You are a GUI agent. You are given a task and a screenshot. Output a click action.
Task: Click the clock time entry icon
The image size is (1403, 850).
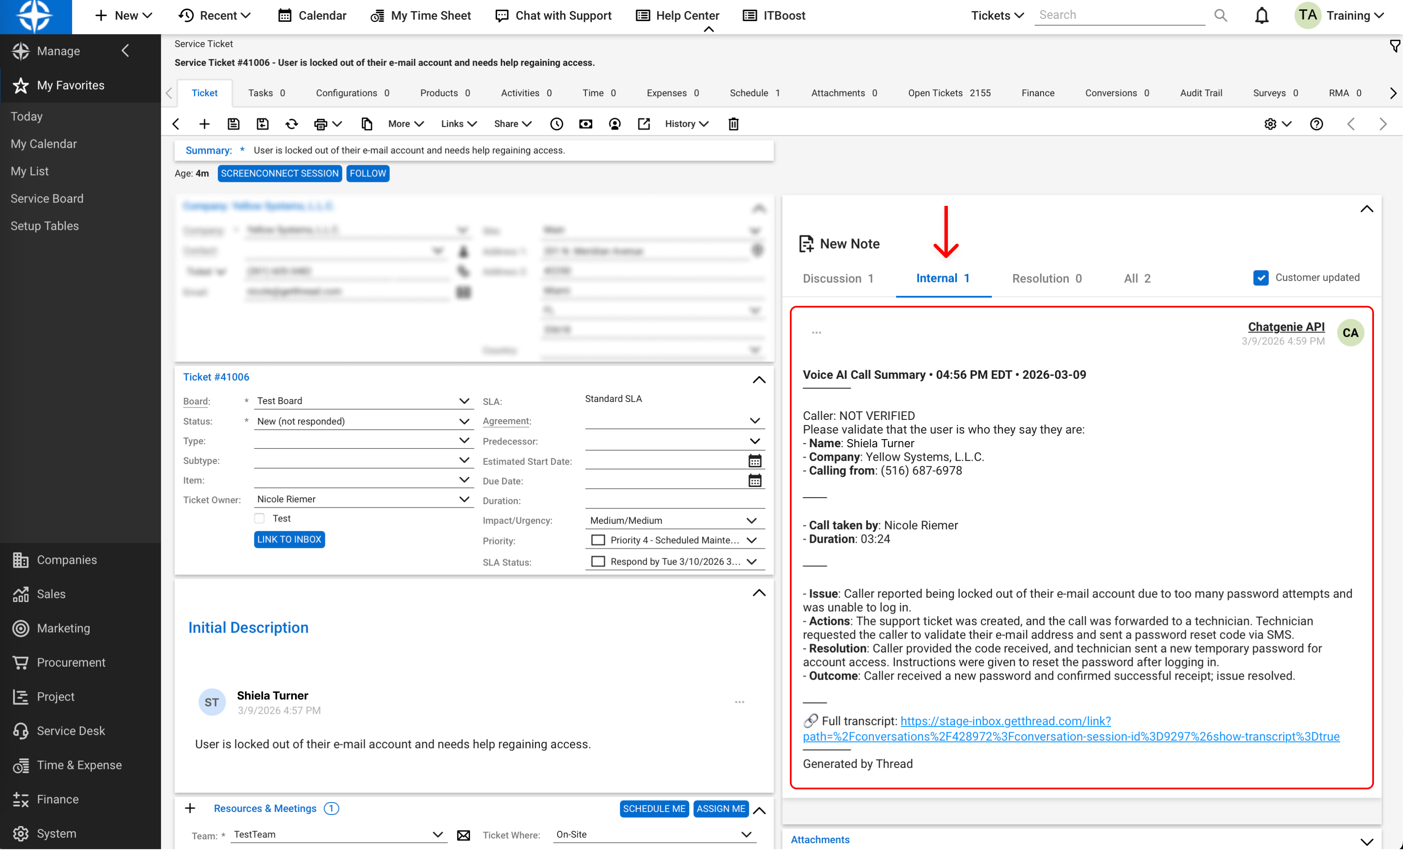[556, 123]
